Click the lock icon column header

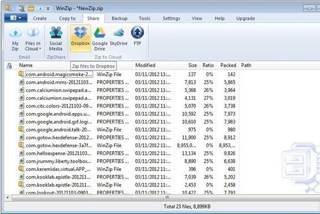[x=9, y=66]
